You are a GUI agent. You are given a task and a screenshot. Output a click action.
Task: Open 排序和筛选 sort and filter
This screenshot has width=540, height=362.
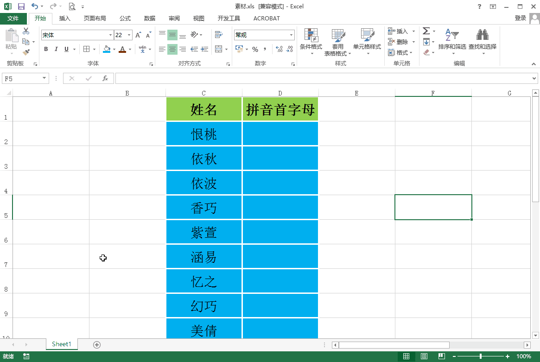452,41
